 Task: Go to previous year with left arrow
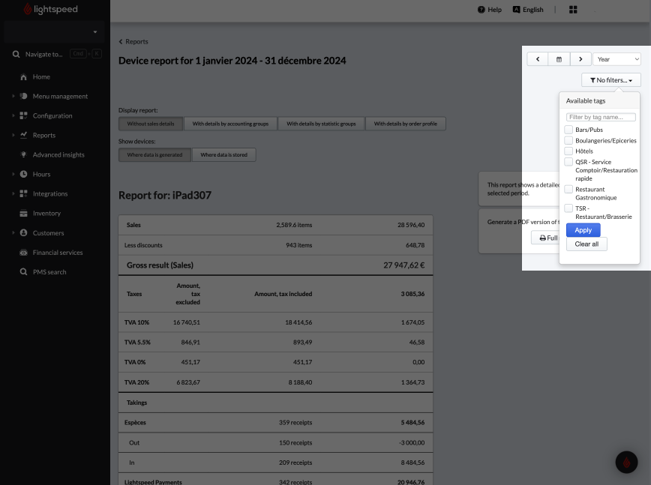pyautogui.click(x=538, y=59)
